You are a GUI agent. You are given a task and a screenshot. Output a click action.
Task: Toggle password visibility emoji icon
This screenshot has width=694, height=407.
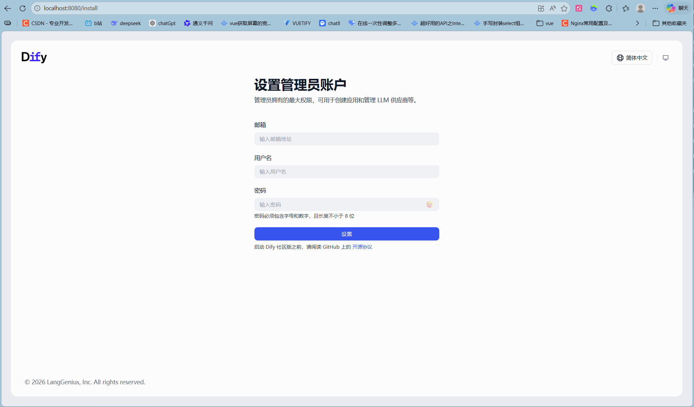429,204
